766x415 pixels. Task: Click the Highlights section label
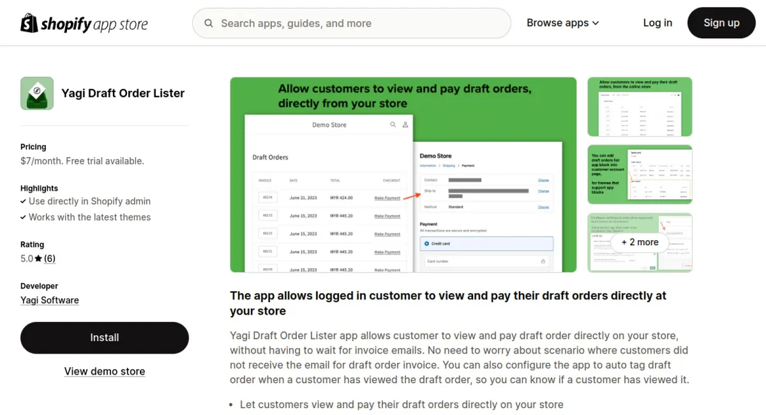pyautogui.click(x=39, y=188)
